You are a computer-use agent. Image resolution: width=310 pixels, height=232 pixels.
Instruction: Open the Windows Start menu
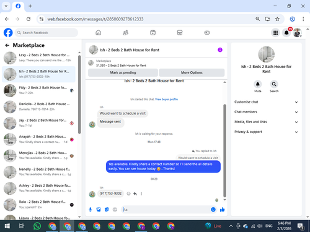point(7,226)
